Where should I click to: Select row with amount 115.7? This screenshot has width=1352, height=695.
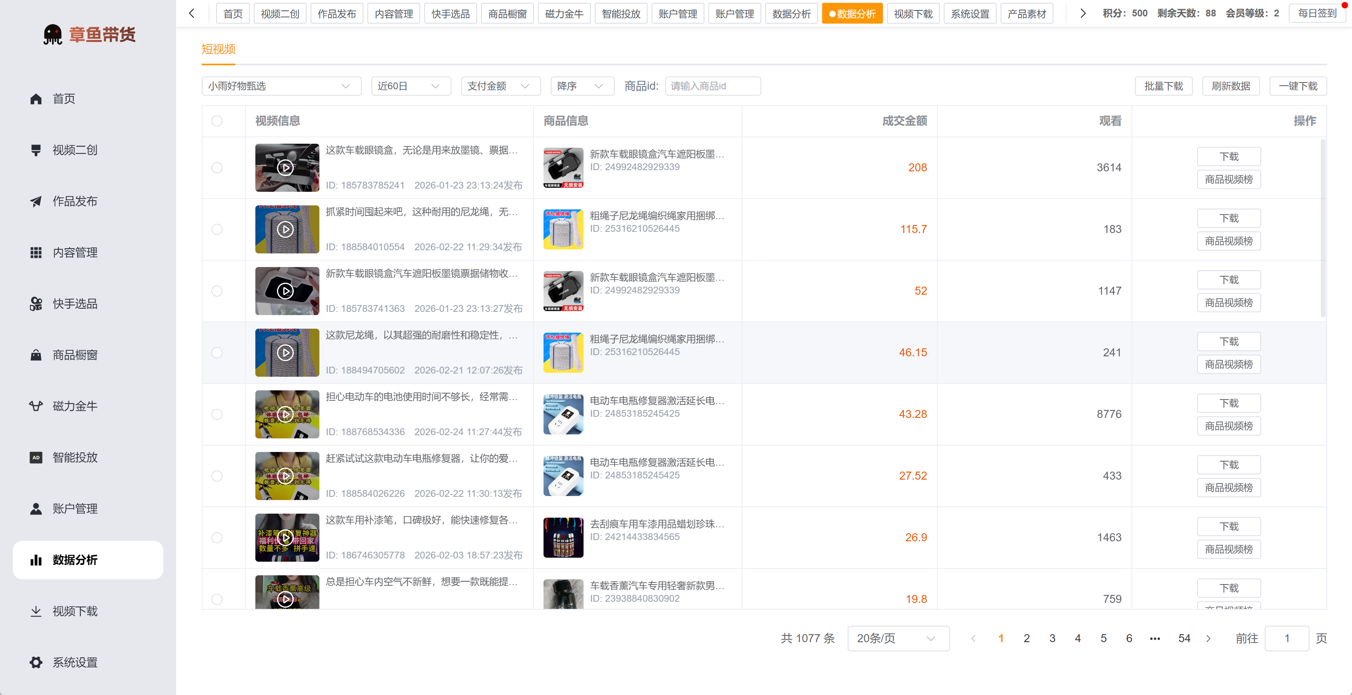coord(217,229)
